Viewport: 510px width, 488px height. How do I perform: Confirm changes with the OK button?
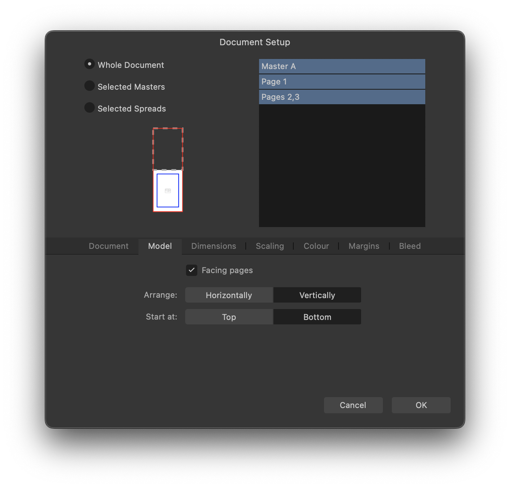pyautogui.click(x=421, y=405)
